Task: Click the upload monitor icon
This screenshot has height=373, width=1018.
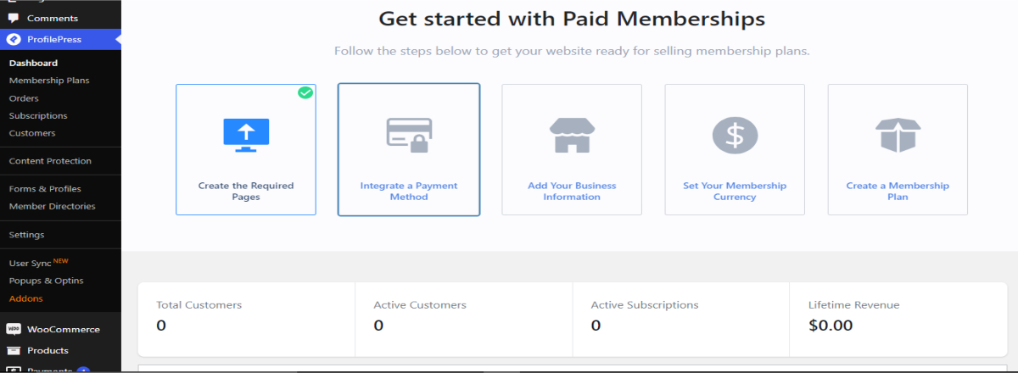Action: (x=246, y=135)
